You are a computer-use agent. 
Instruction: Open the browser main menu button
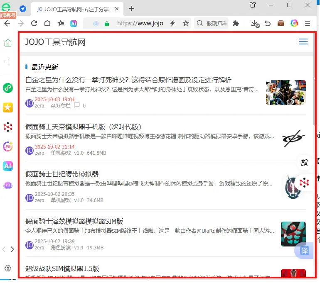(x=308, y=24)
